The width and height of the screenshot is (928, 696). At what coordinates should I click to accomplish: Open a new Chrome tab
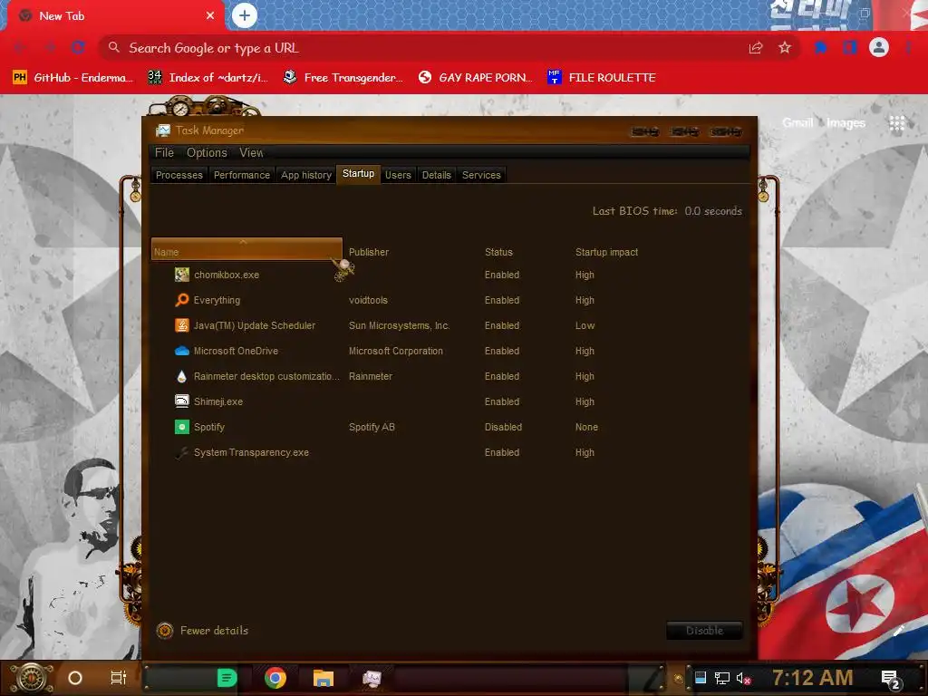point(245,15)
